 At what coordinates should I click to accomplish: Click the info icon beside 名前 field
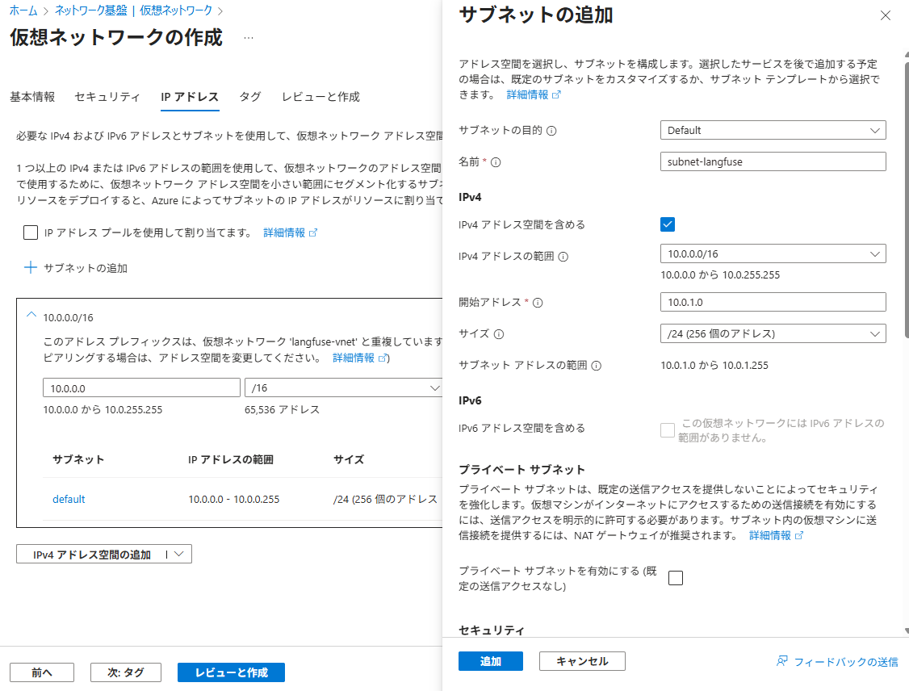pos(497,161)
